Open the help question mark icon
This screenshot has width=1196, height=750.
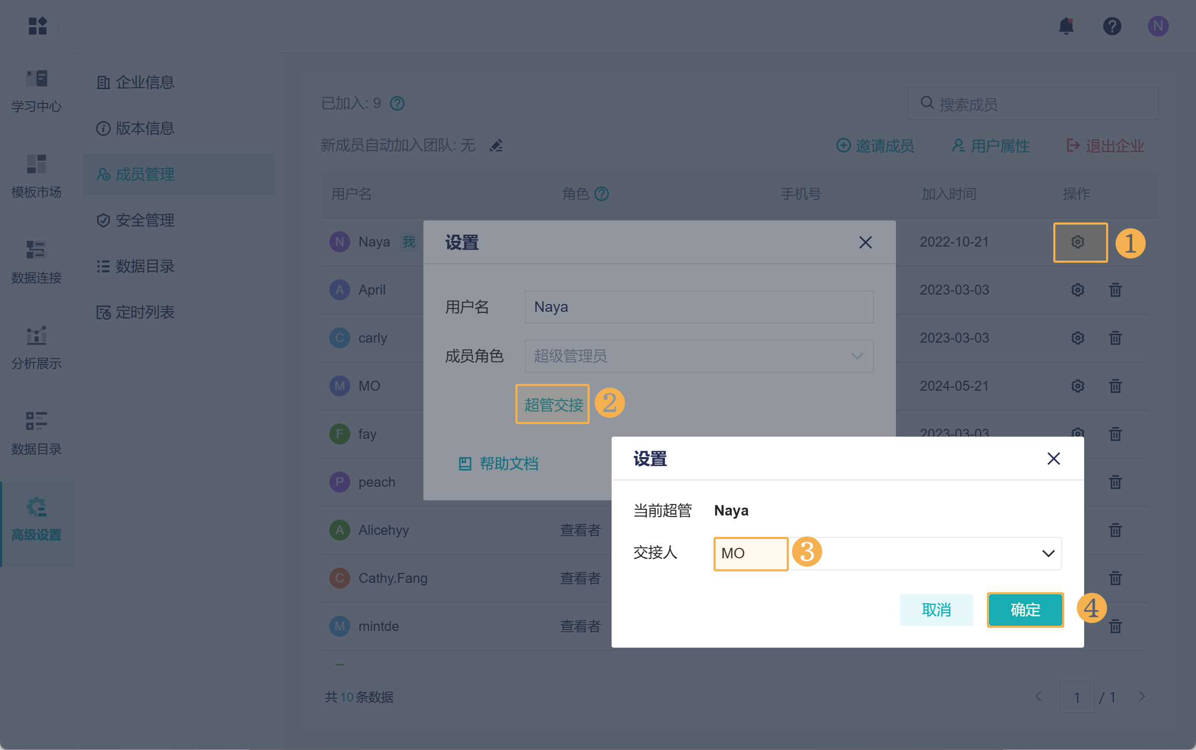pos(1112,26)
